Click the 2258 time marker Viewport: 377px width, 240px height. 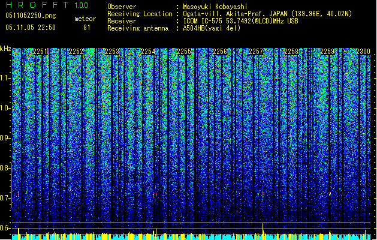click(x=291, y=52)
